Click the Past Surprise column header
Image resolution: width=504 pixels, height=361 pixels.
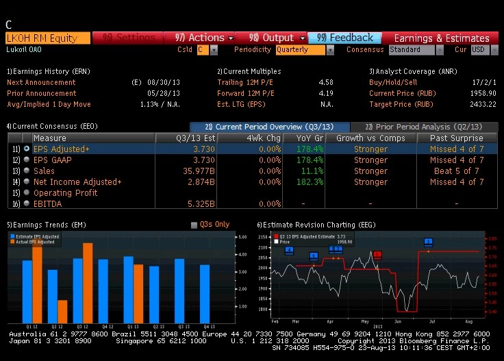pyautogui.click(x=457, y=138)
